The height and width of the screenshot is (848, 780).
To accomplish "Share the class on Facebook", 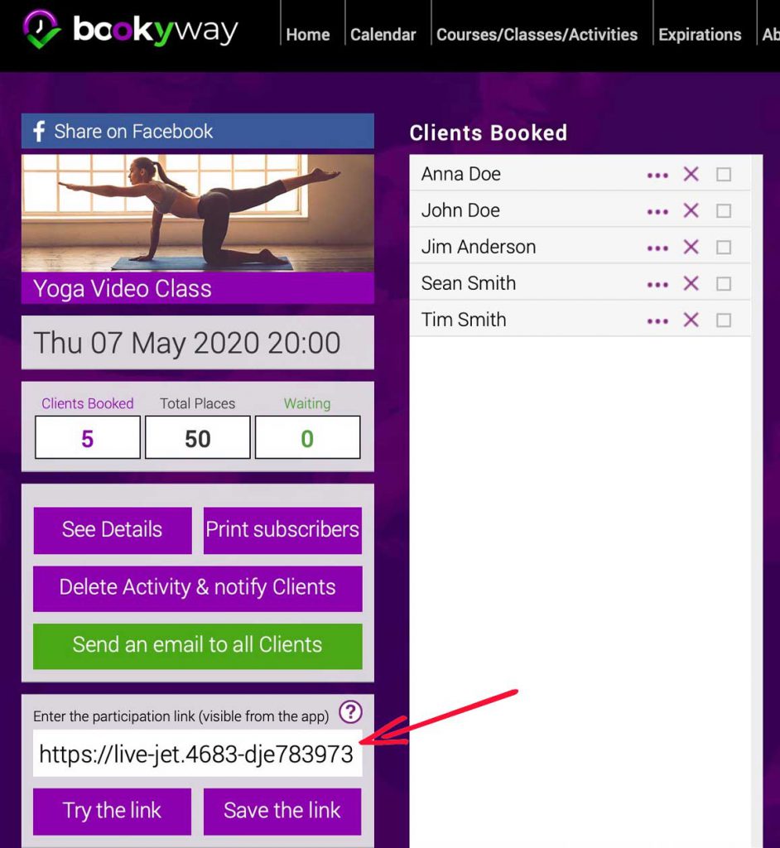I will [x=197, y=131].
